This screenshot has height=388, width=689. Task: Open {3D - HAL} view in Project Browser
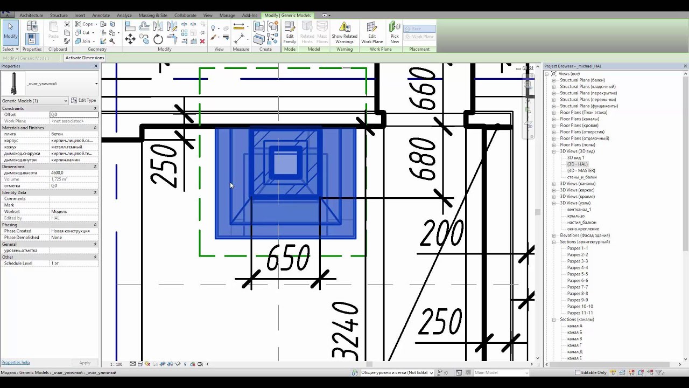[578, 164]
